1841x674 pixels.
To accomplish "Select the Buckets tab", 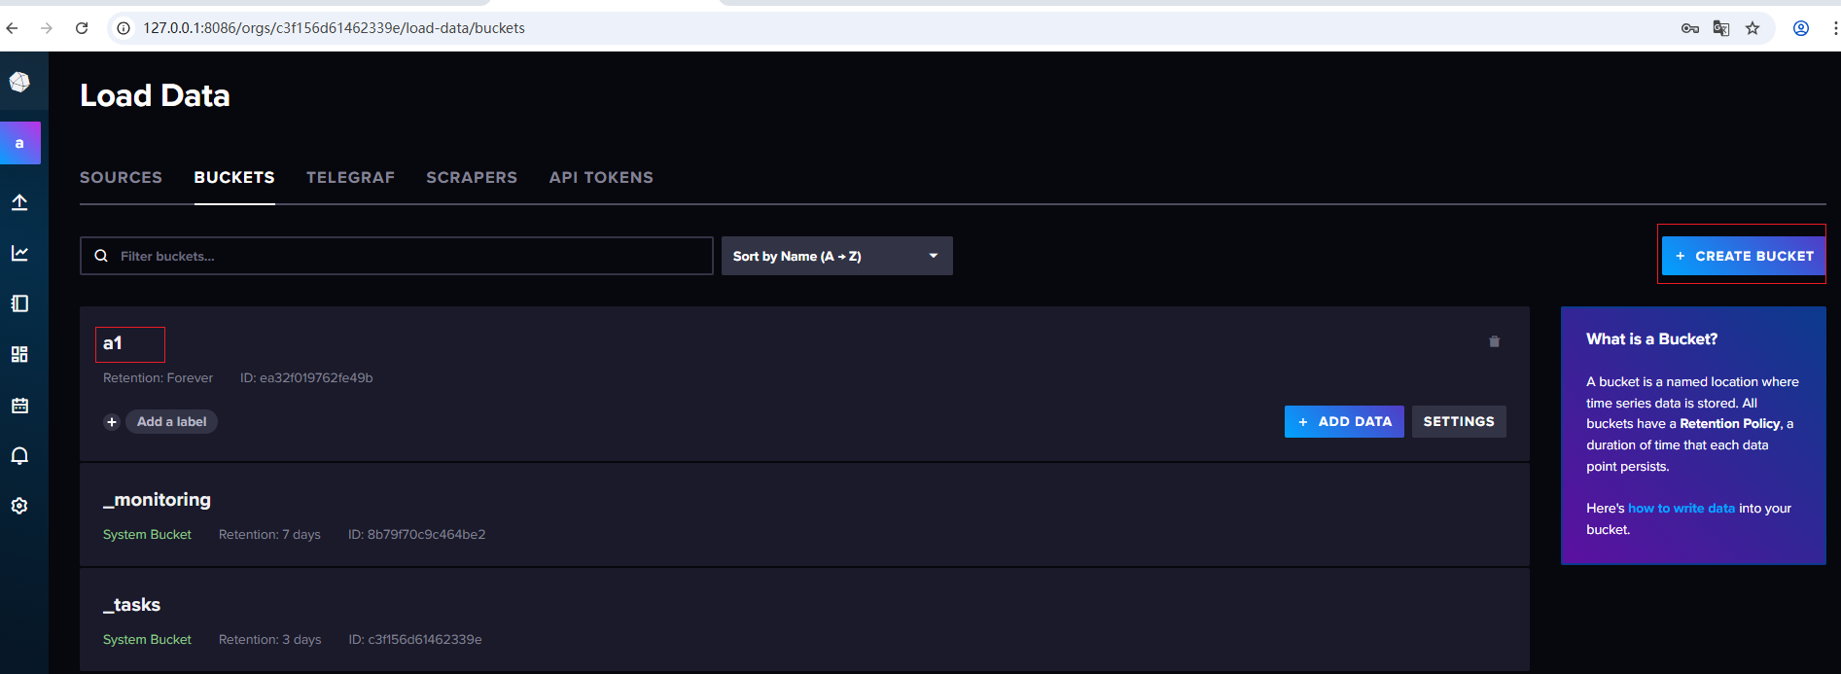I will point(234,177).
